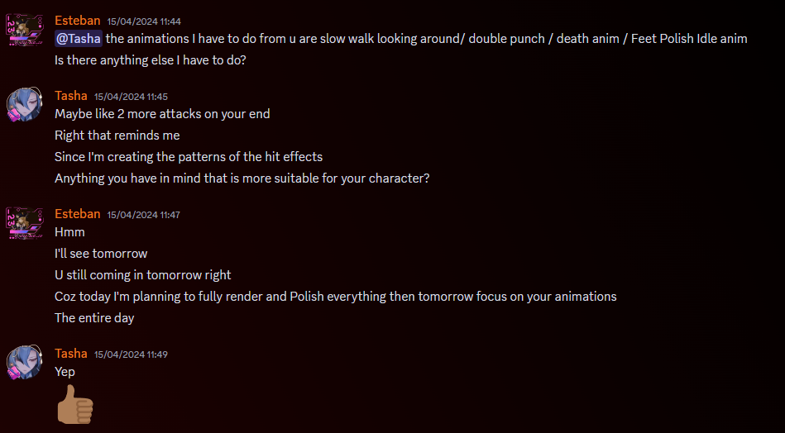Open the @Tasha mention in Esteban's message
The height and width of the screenshot is (433, 785).
click(79, 39)
